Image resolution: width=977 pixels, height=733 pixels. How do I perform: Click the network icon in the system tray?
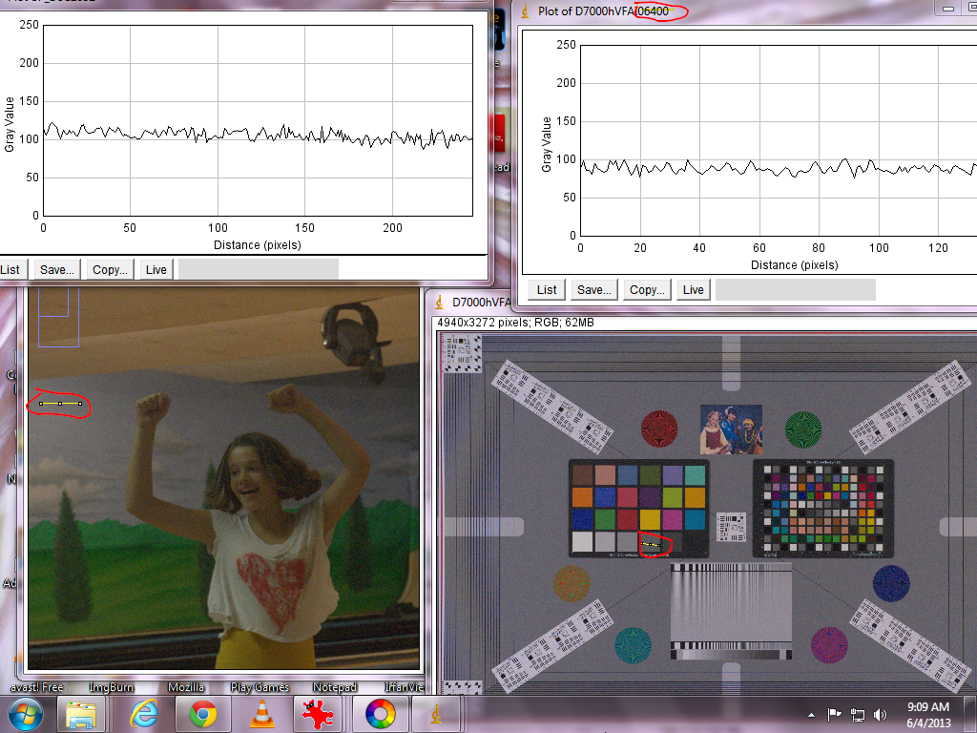coord(857,713)
